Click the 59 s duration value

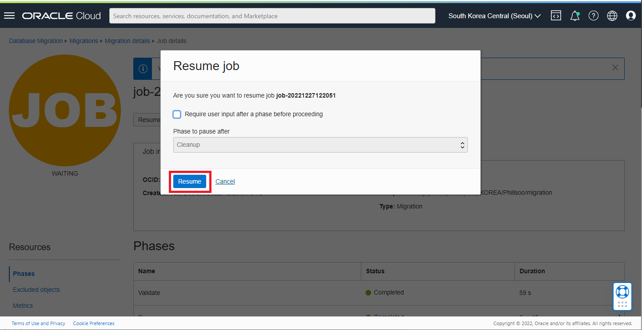coord(525,293)
